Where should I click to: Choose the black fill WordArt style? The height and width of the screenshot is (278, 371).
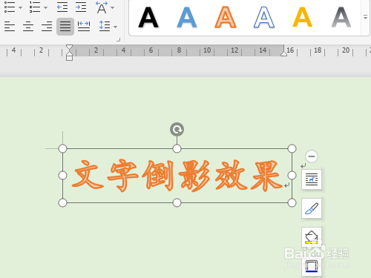pyautogui.click(x=148, y=18)
